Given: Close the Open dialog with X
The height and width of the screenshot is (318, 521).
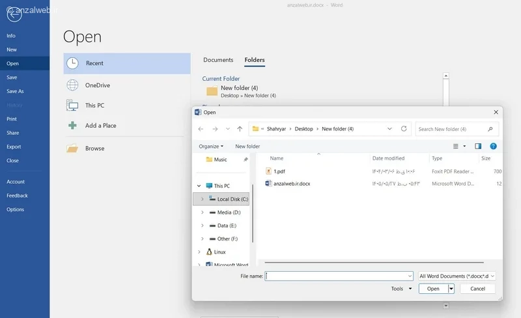Looking at the screenshot, I should [x=496, y=112].
